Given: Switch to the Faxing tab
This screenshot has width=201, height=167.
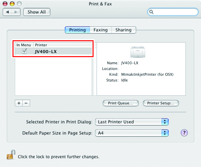Looking at the screenshot, I should pos(101,30).
